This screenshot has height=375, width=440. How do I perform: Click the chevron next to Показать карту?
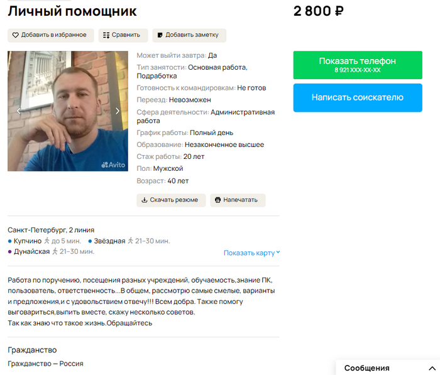(278, 252)
